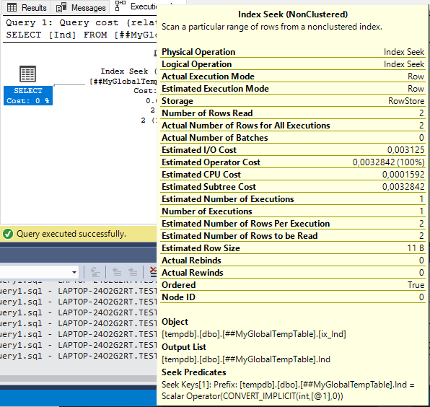Click the Estimated Execution Mode row
Viewport: 430px width, 407px height.
(293, 89)
